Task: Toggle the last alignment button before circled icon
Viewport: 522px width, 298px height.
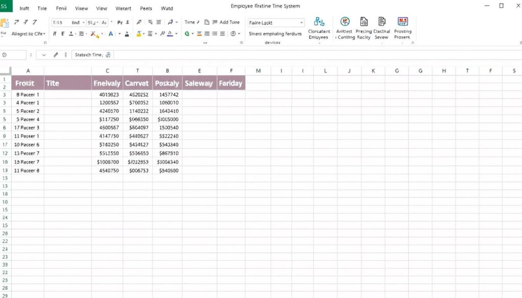Action: tap(222, 34)
